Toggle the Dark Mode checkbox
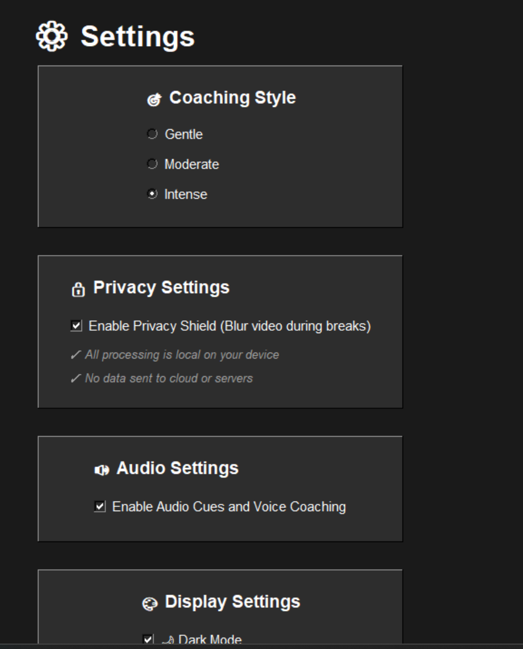This screenshot has width=523, height=649. point(148,639)
